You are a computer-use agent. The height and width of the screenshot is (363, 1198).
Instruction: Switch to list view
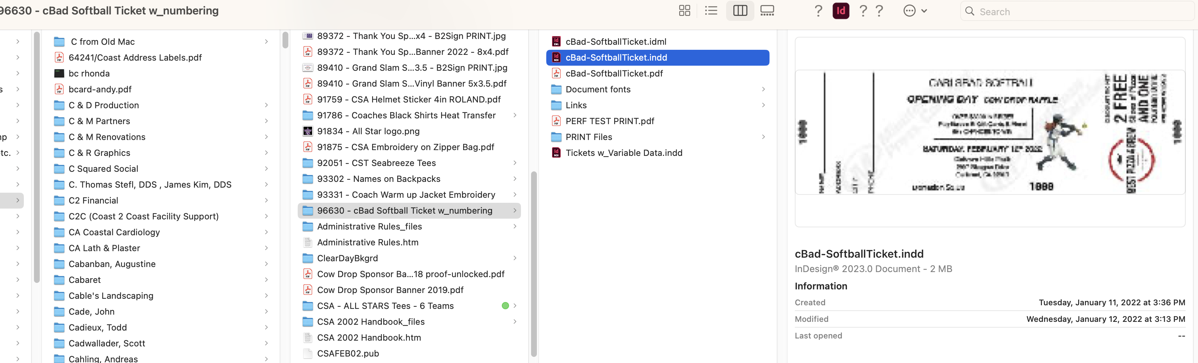click(711, 10)
